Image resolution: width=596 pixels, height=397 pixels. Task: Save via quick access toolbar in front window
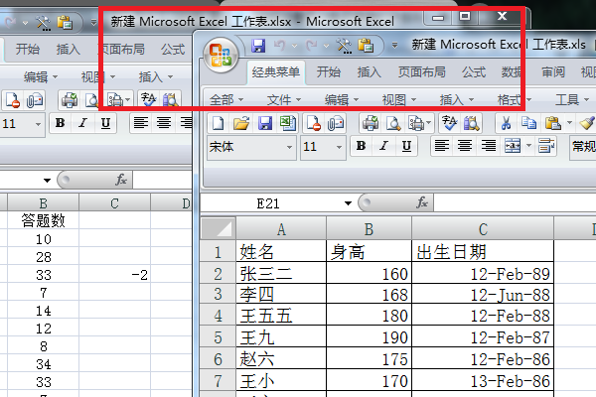(x=258, y=46)
